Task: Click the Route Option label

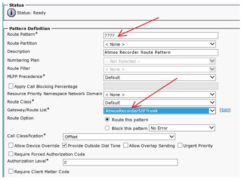Action: coord(20,118)
